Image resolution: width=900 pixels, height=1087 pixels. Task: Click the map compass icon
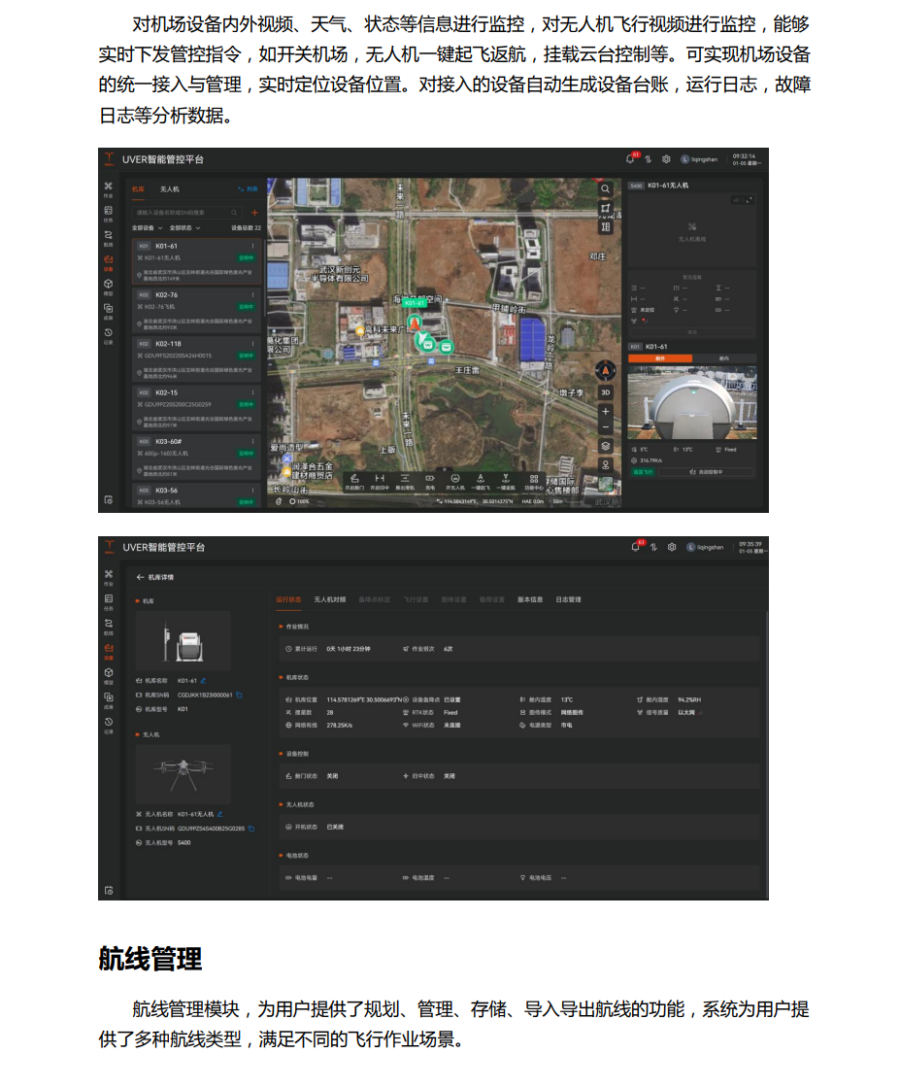point(606,370)
